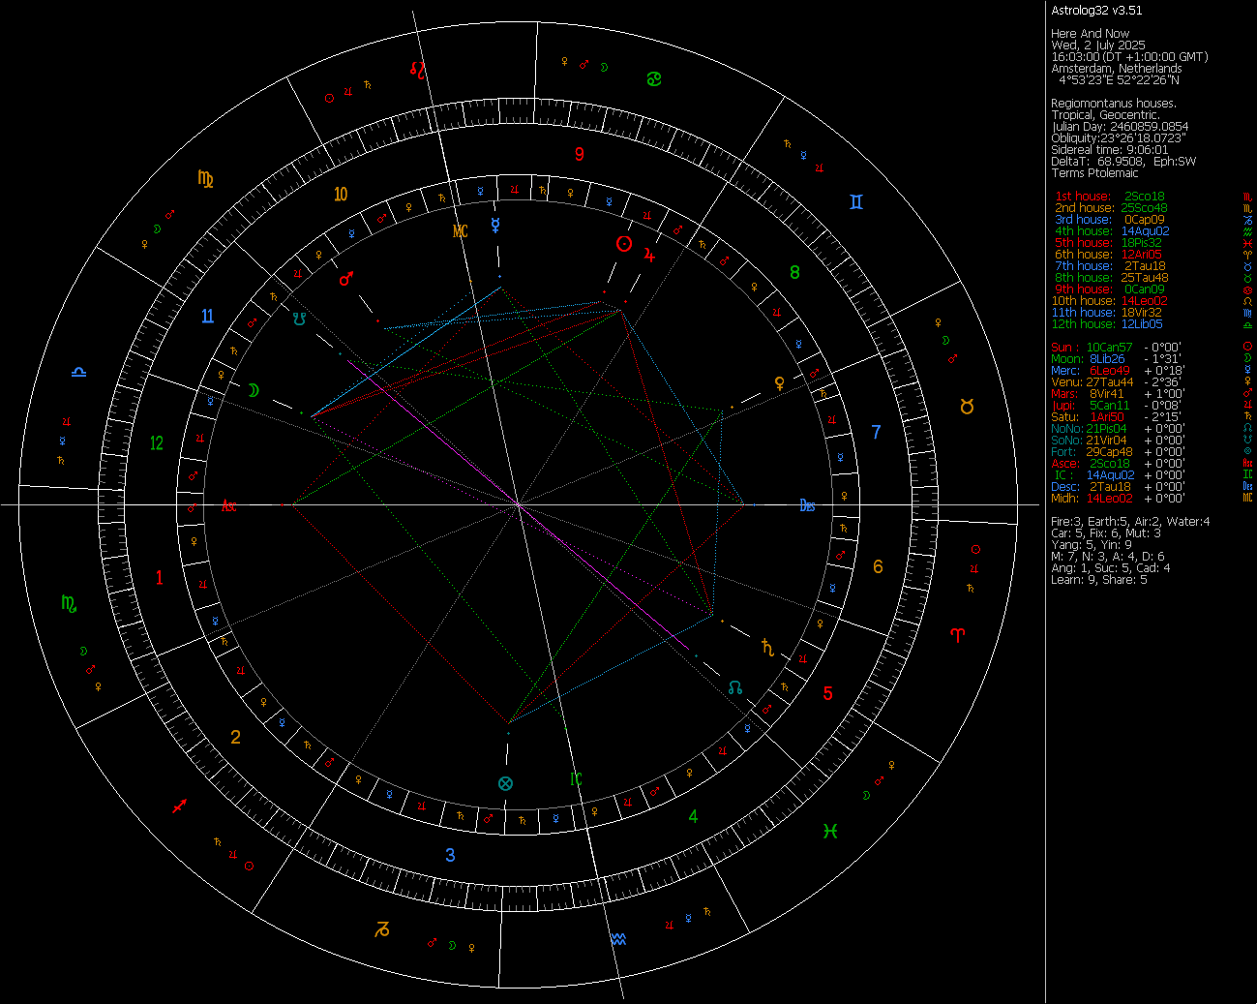Viewport: 1257px width, 1004px height.
Task: Select the red Mars planet glyph
Action: click(x=346, y=279)
